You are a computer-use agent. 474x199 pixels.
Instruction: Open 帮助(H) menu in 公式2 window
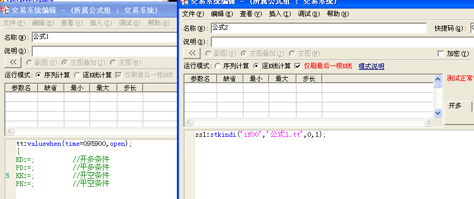pos(338,14)
